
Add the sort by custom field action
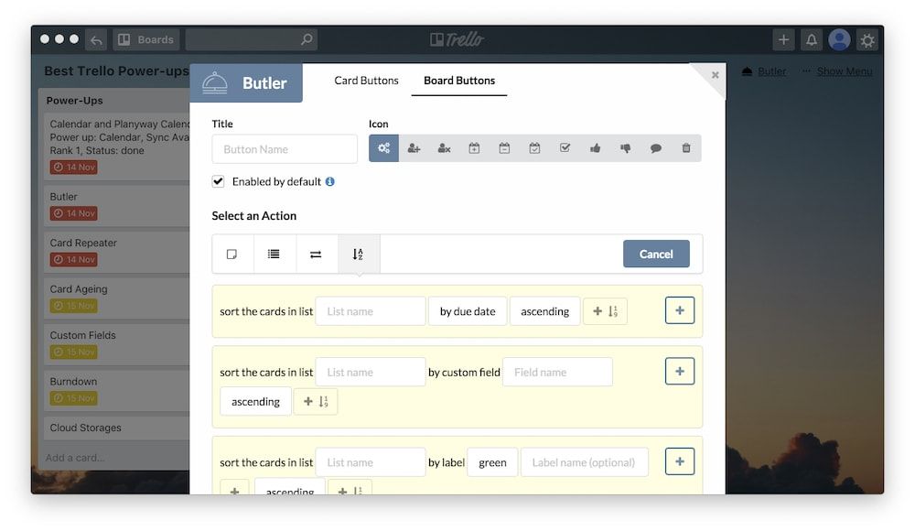pyautogui.click(x=679, y=372)
